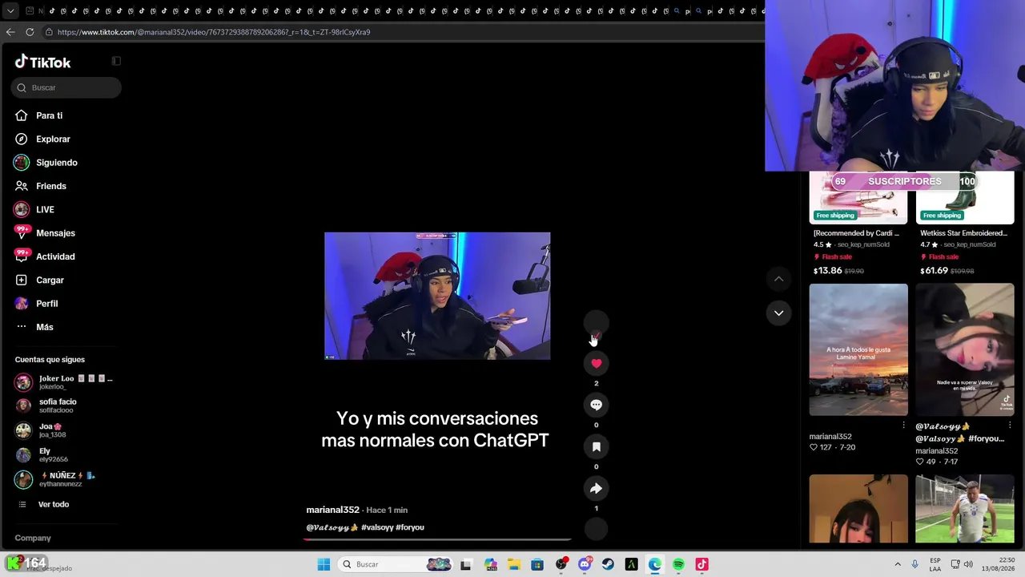The height and width of the screenshot is (577, 1025).
Task: Go back in the browser
Action: coord(10,32)
